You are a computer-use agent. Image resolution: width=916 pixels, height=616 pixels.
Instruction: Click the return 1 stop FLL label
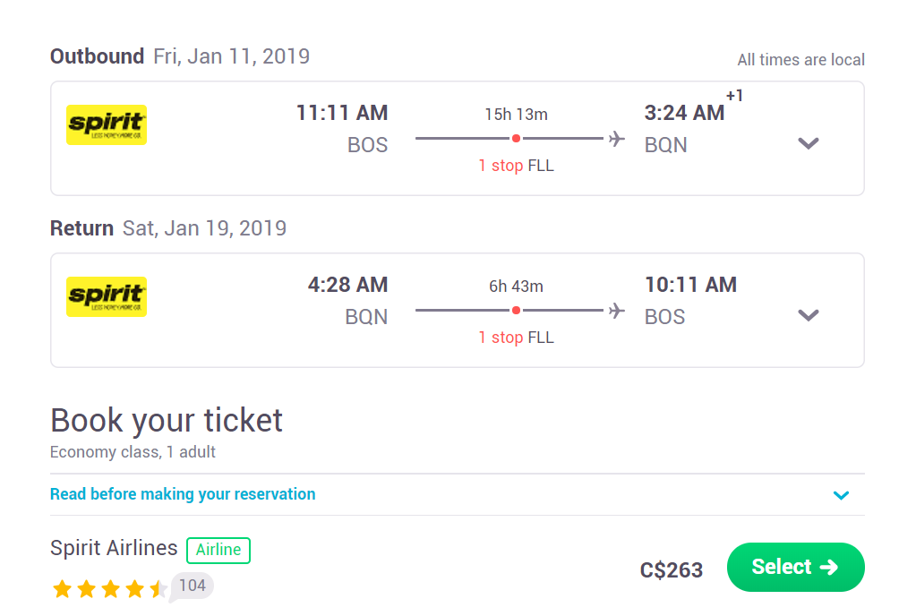[516, 338]
